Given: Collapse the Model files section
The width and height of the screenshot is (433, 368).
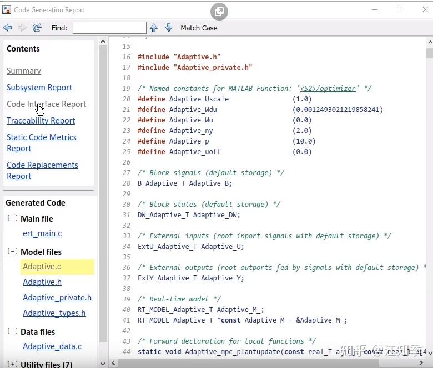Looking at the screenshot, I should [x=12, y=252].
